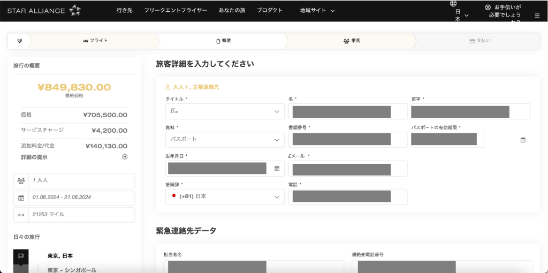The width and height of the screenshot is (548, 273).
Task: Click the Star Alliance logo
Action: point(44,10)
